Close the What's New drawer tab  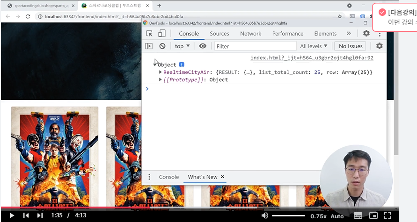(x=223, y=177)
